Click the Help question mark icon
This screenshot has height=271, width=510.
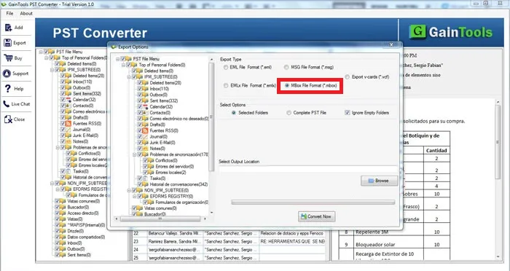click(8, 88)
